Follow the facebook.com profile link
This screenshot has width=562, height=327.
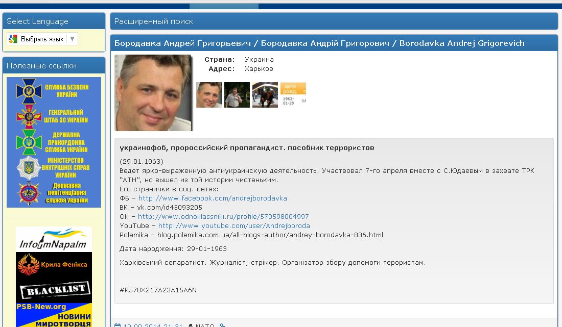[213, 198]
